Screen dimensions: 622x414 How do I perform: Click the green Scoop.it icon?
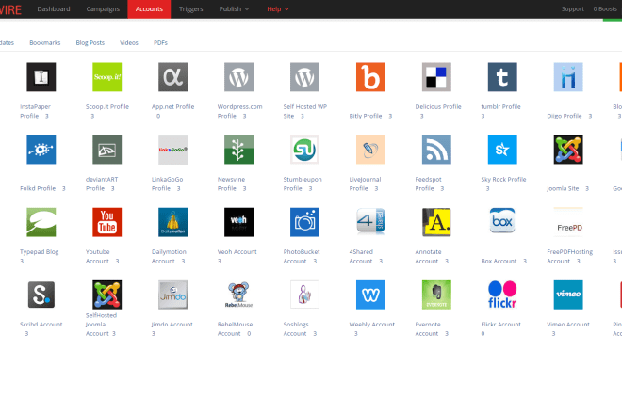point(107,77)
